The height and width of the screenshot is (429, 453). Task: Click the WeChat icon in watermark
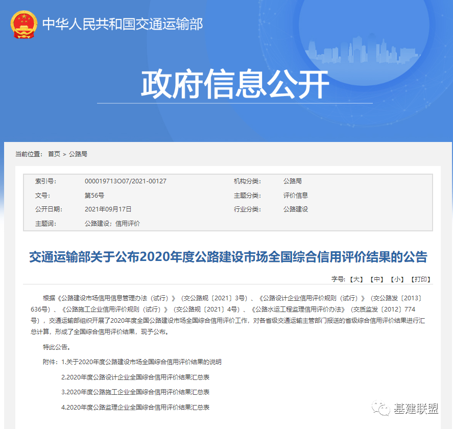[x=382, y=408]
